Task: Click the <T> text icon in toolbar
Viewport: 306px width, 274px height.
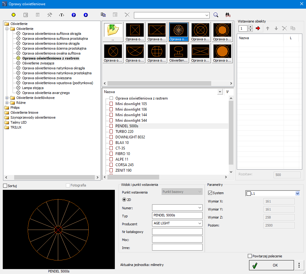Action: (x=62, y=15)
